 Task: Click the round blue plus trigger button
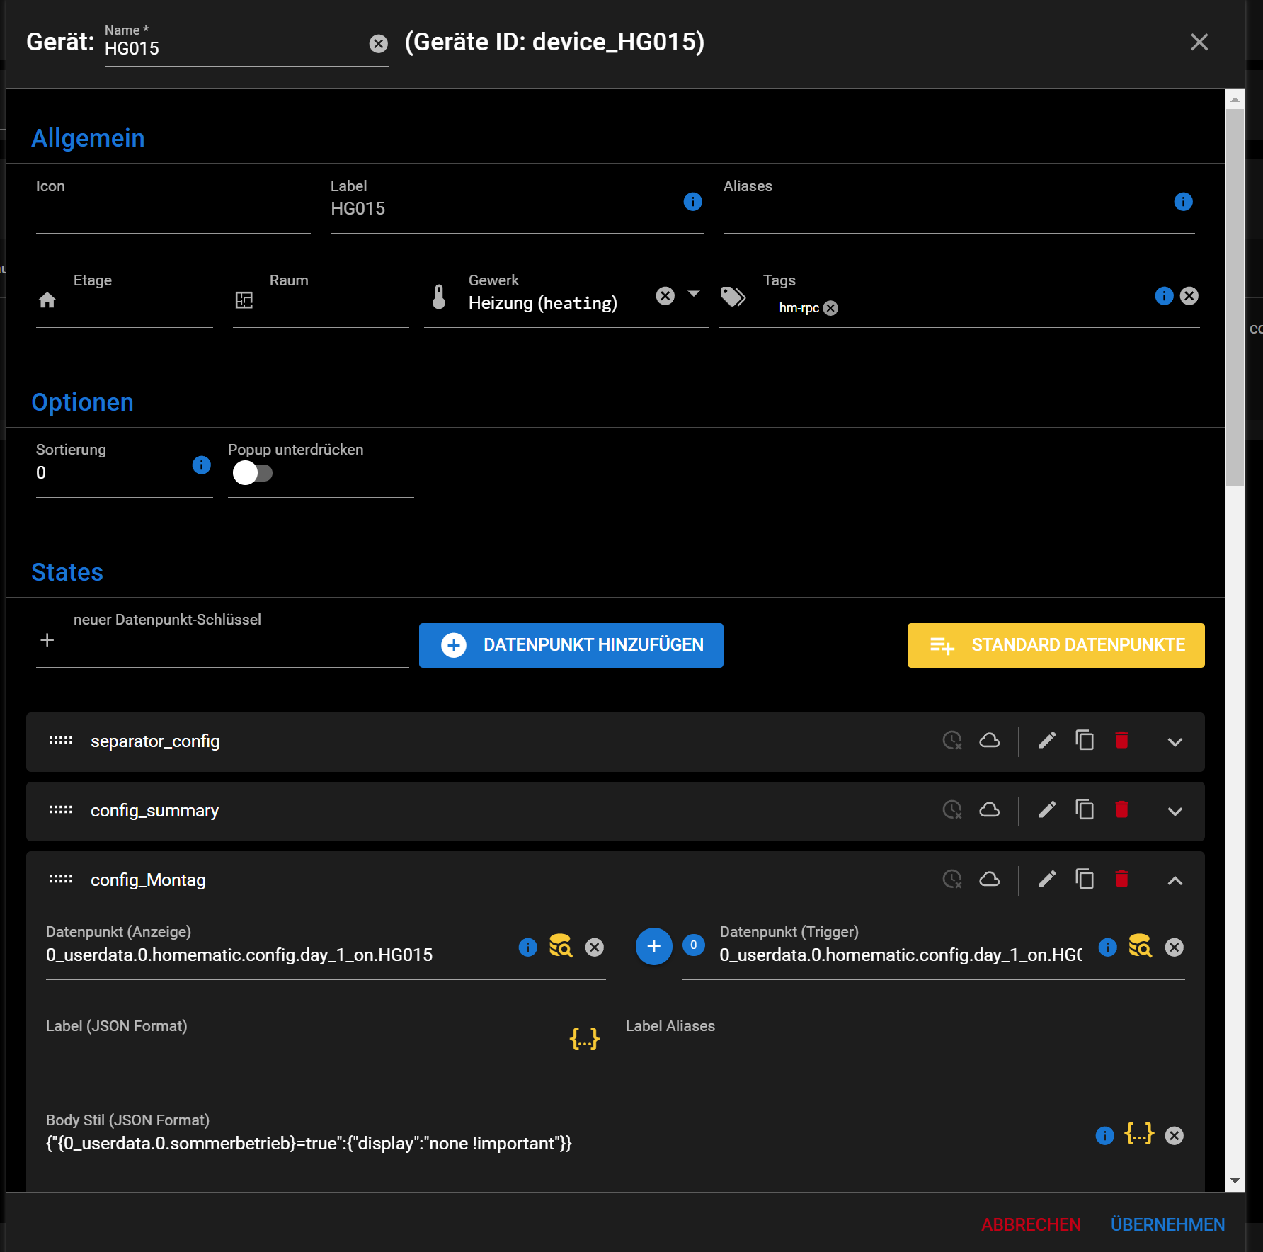[x=654, y=946]
